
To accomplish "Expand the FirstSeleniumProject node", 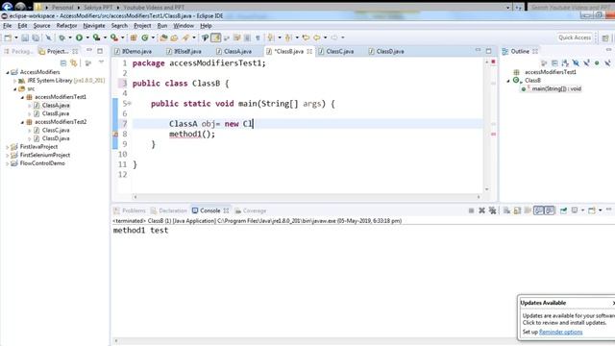I will 8,156.
